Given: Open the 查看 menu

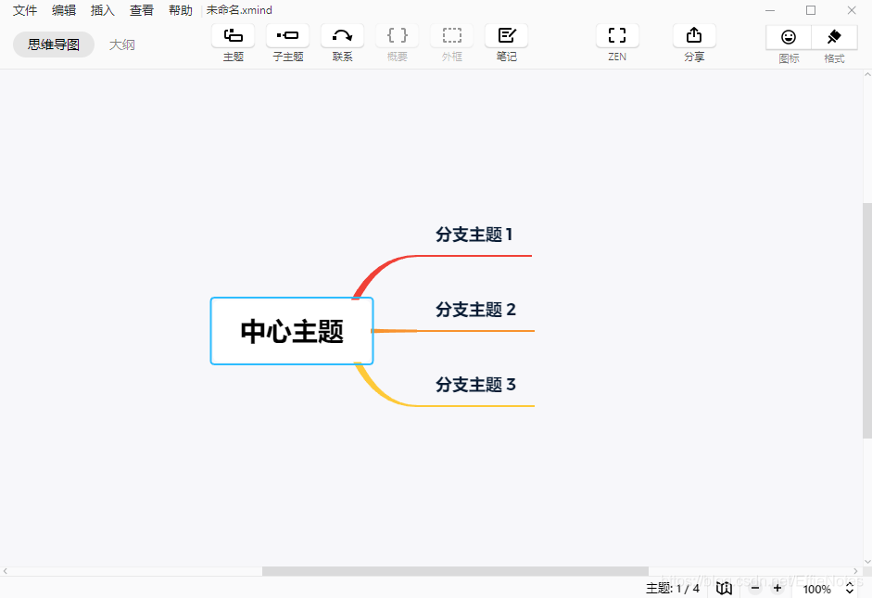Looking at the screenshot, I should 142,10.
